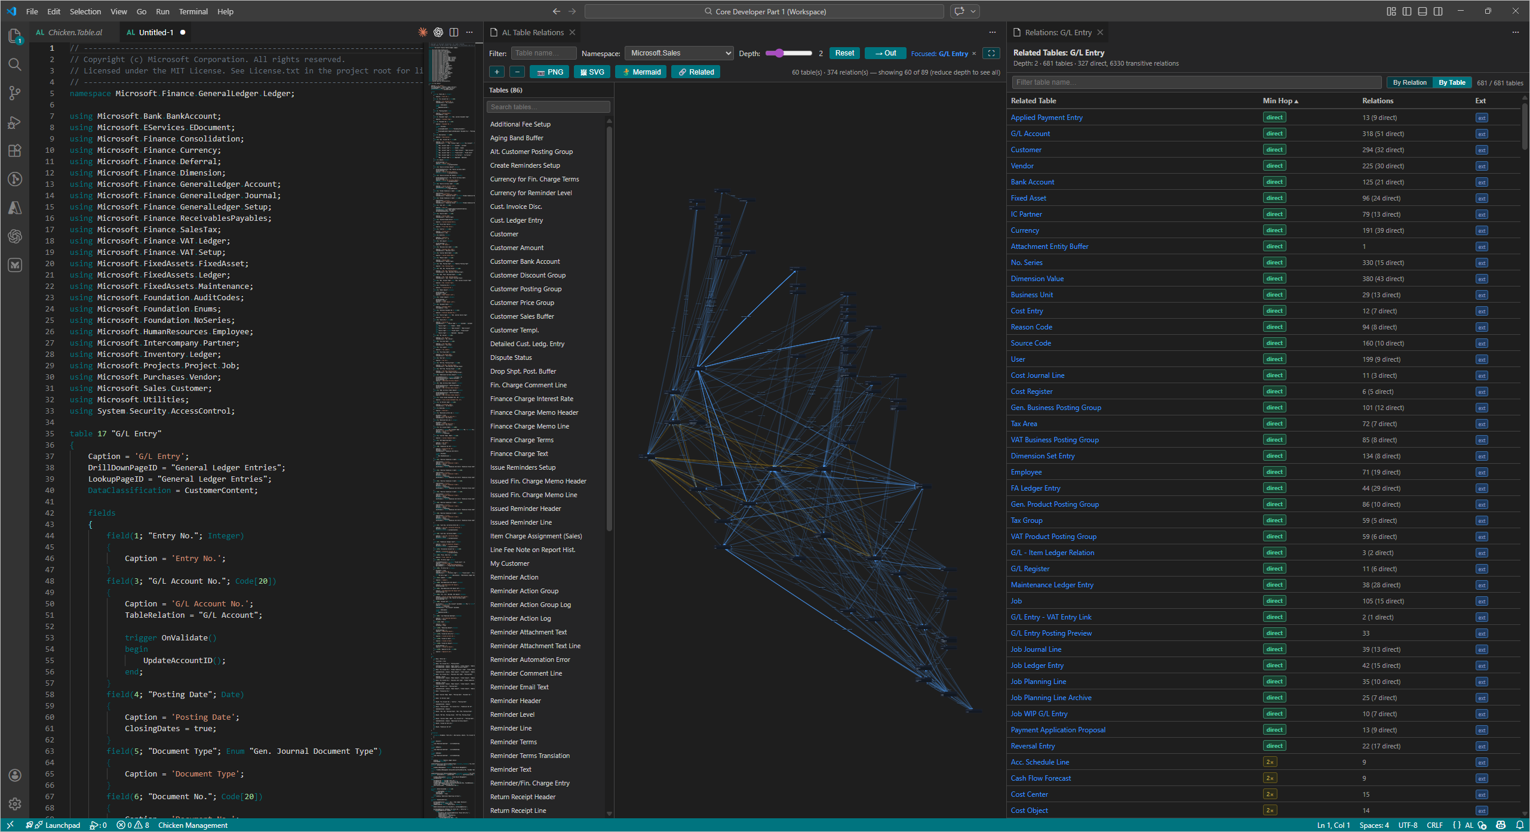Screen dimensions: 1530x832
Task: Open the Manage gear icon
Action: point(15,803)
